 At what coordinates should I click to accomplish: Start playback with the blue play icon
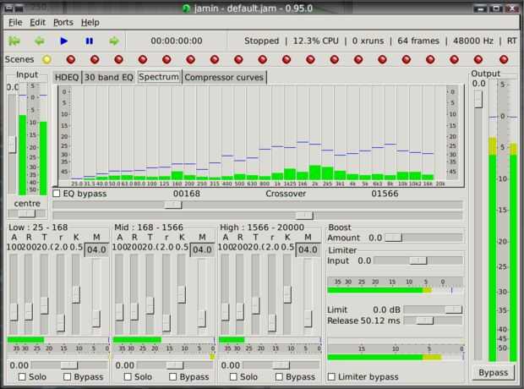tap(64, 41)
